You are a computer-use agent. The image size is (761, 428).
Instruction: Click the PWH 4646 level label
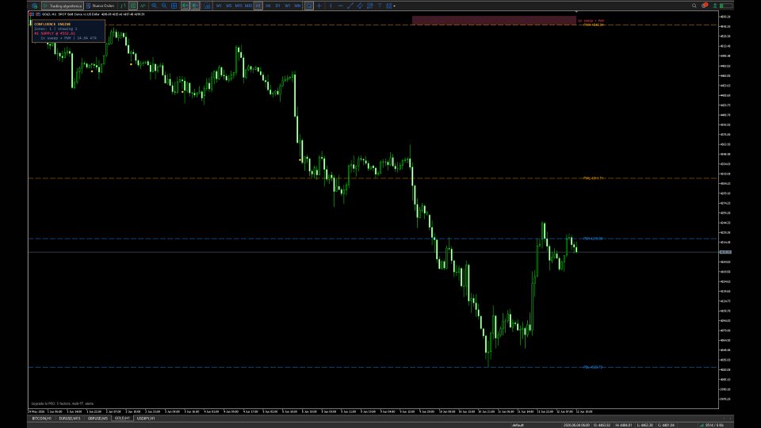pyautogui.click(x=594, y=25)
